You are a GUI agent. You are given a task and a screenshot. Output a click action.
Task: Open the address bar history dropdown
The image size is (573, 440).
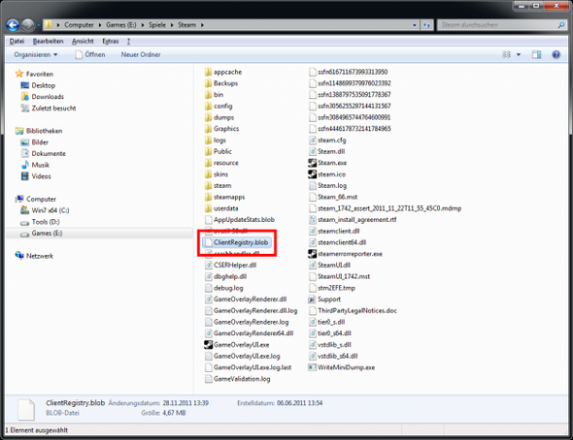[x=414, y=25]
